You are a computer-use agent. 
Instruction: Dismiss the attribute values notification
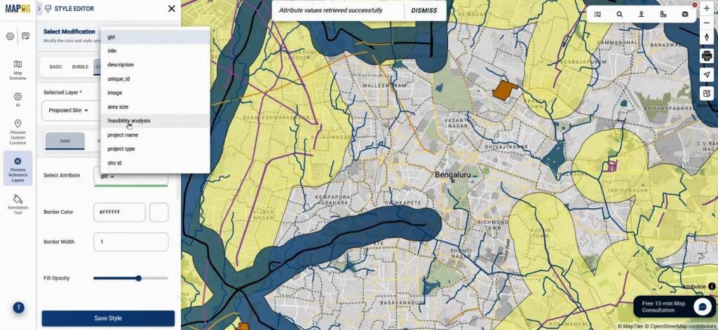coord(424,11)
